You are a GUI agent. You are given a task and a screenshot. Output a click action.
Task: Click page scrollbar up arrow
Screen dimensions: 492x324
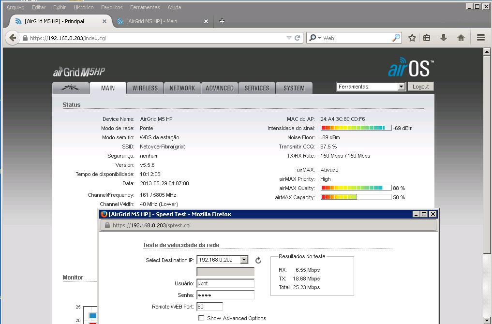coord(487,52)
